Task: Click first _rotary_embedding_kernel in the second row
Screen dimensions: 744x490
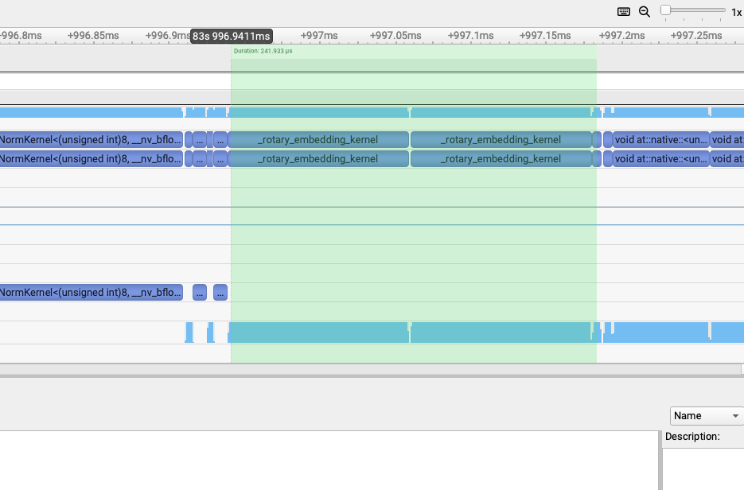Action: (318, 158)
